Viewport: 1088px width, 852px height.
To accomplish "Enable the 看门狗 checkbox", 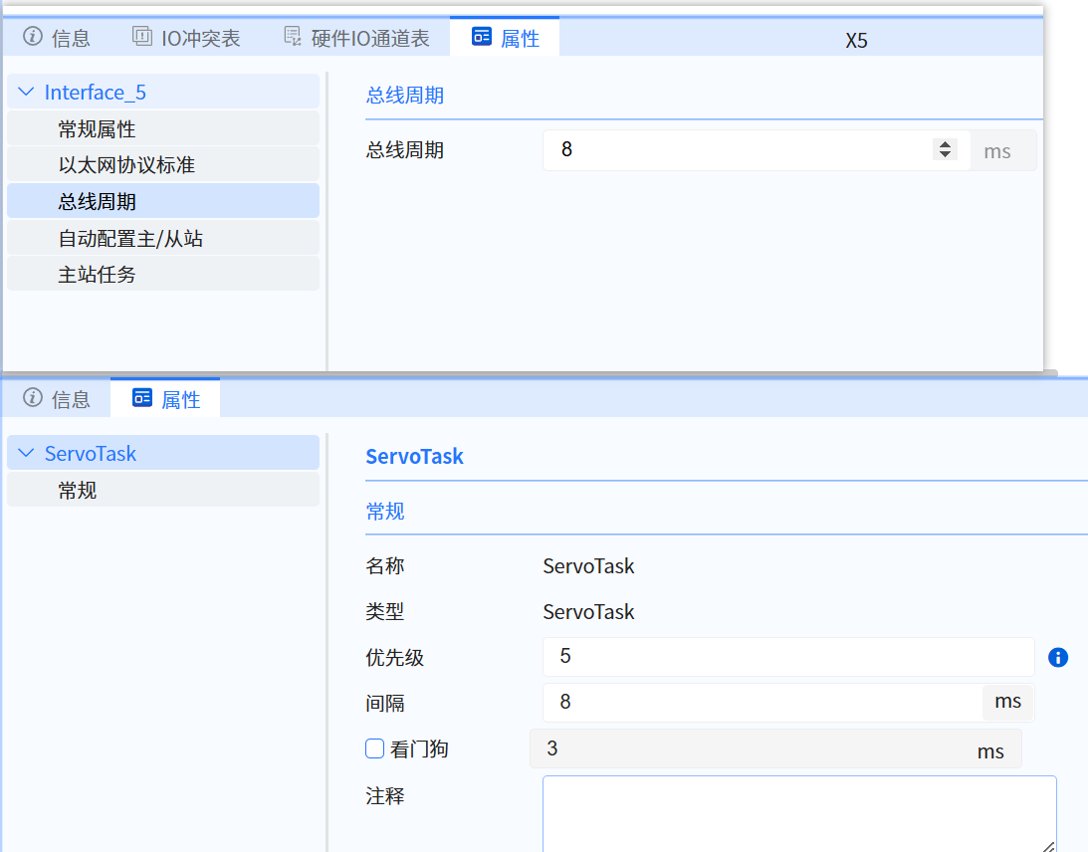I will coord(375,748).
